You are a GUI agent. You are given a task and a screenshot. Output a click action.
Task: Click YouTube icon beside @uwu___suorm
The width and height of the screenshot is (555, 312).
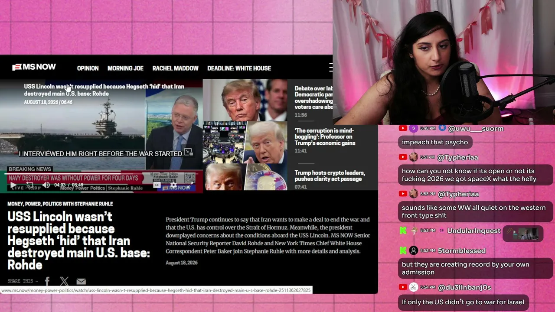click(403, 128)
